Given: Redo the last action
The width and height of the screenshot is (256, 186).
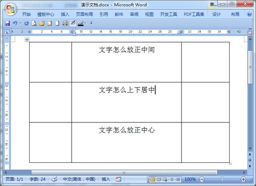Looking at the screenshot, I should click(26, 23).
